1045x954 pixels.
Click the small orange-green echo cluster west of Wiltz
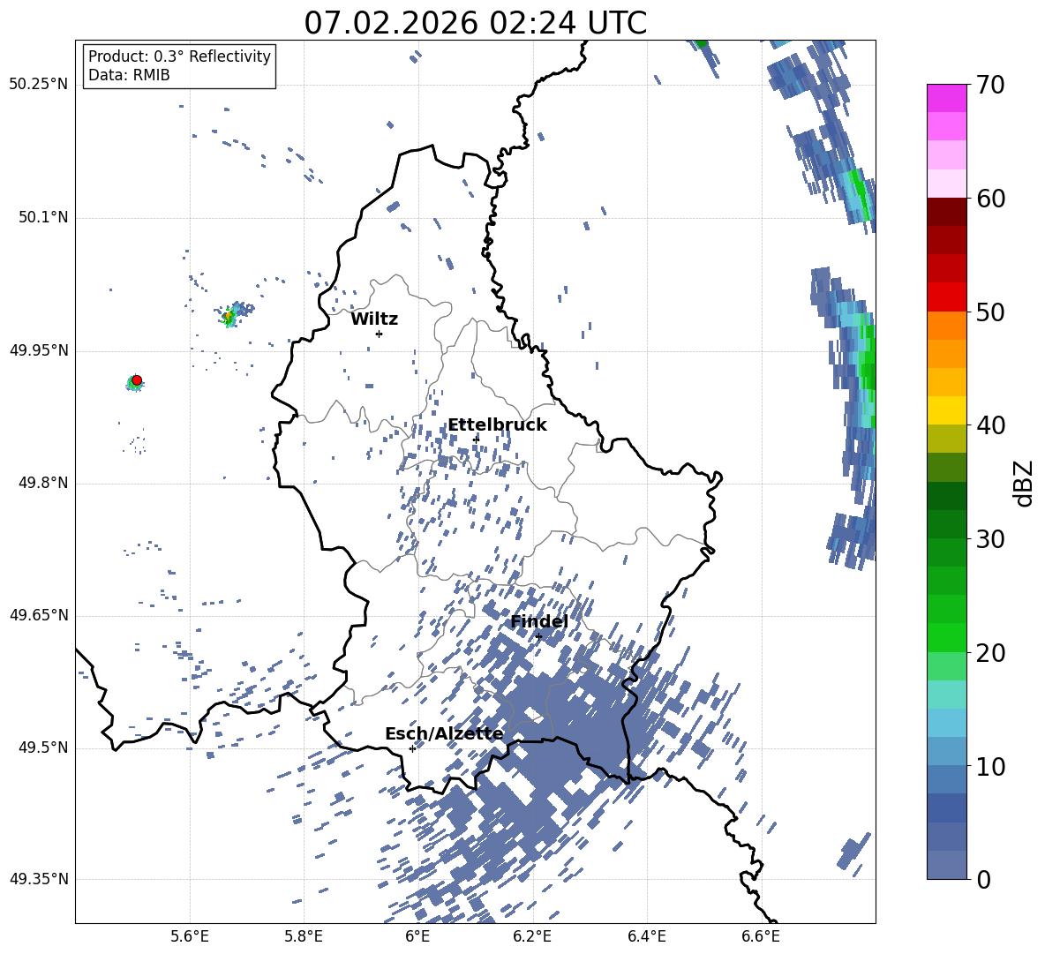click(x=232, y=314)
